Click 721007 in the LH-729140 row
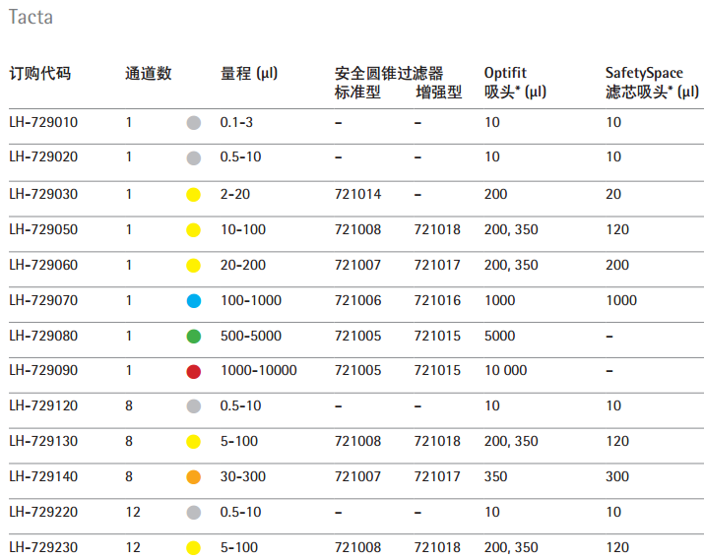Viewport: 704px width, 559px height. coord(357,477)
